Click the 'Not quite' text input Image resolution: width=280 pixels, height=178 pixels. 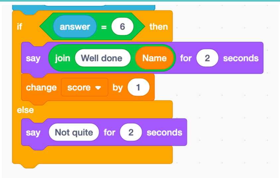click(74, 133)
